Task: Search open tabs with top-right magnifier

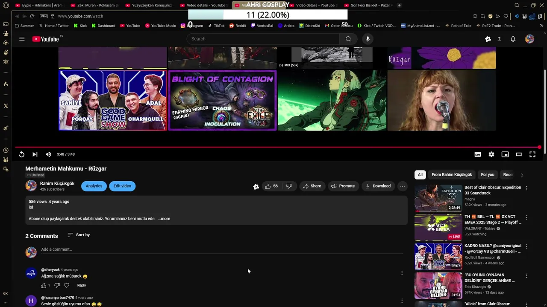Action: coord(517,5)
